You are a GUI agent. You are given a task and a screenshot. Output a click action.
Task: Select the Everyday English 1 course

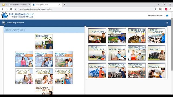24,76
